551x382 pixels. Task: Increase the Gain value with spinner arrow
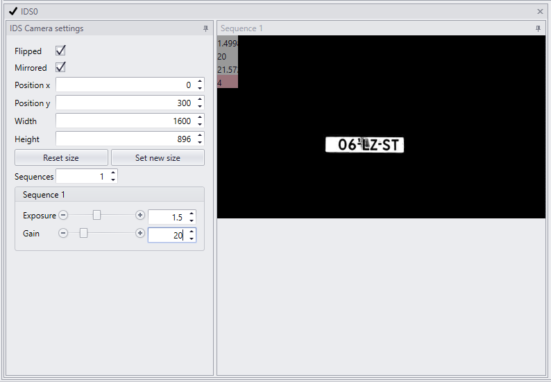tap(191, 232)
